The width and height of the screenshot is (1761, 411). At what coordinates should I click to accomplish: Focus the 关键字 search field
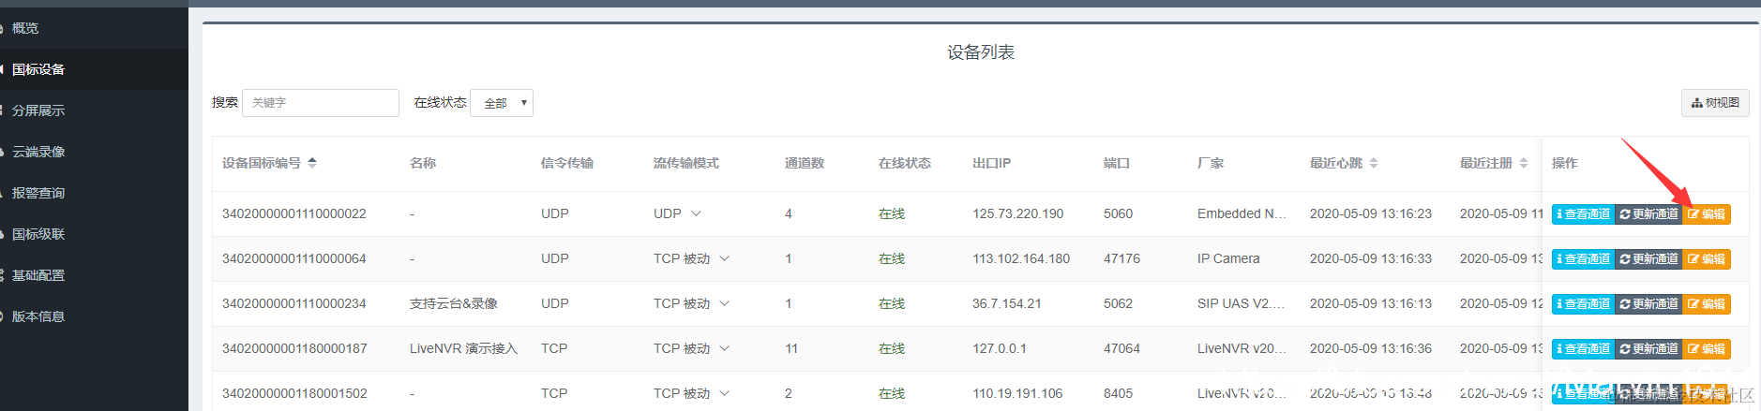(321, 103)
